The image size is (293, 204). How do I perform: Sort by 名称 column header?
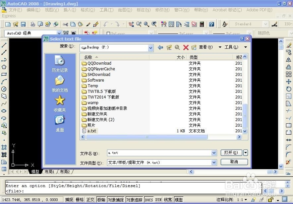coord(115,57)
